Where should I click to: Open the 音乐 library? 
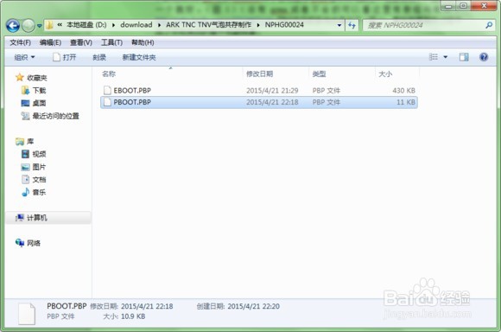[39, 192]
